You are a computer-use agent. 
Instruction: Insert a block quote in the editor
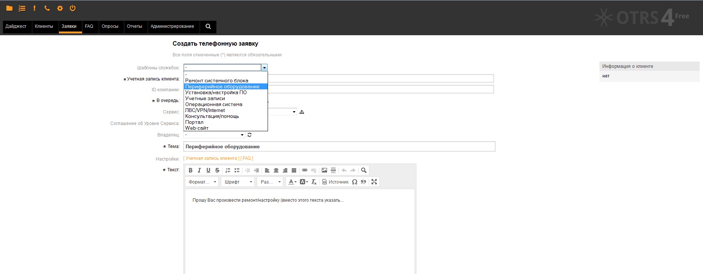tap(363, 182)
